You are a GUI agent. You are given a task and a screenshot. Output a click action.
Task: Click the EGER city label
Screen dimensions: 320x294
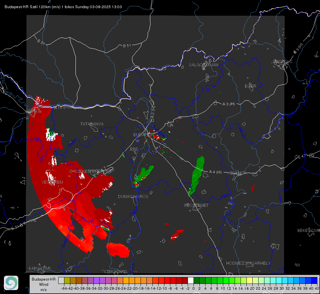[250, 86]
